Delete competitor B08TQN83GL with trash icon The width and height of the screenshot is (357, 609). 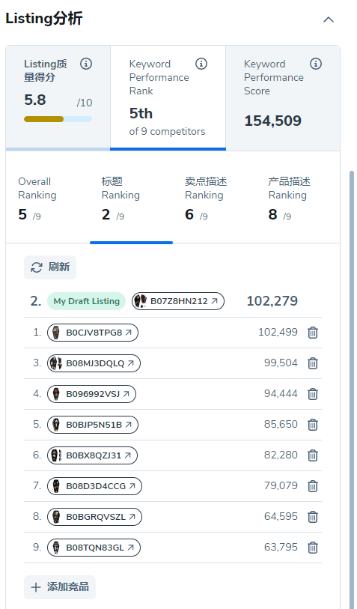pyautogui.click(x=313, y=548)
